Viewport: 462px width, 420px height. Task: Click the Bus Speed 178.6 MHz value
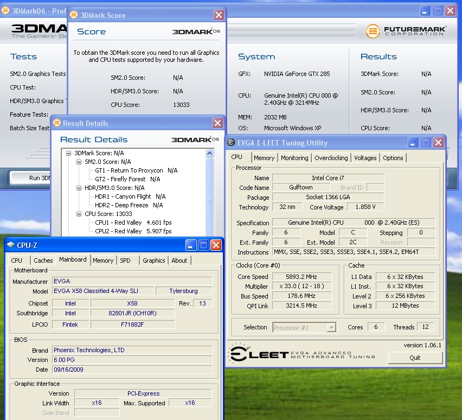[301, 296]
